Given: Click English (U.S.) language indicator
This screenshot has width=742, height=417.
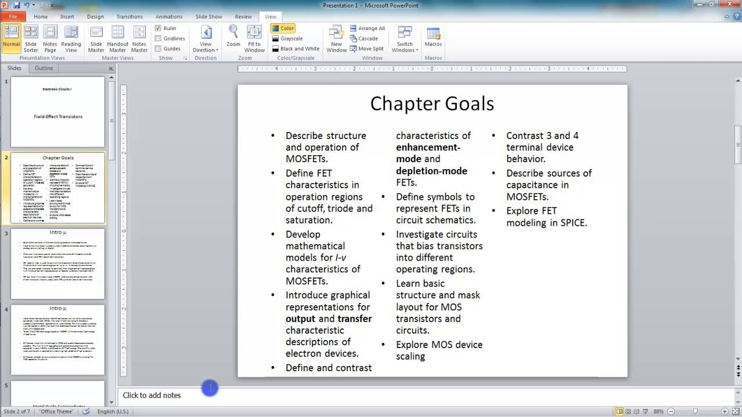Looking at the screenshot, I should click(x=113, y=411).
